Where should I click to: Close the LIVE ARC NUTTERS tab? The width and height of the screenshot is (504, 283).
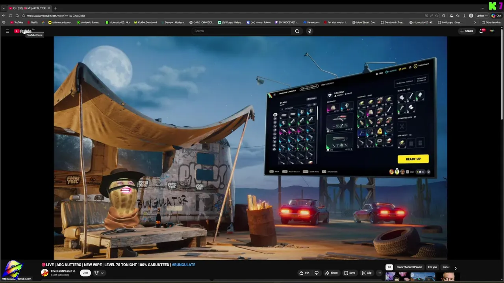(49, 8)
